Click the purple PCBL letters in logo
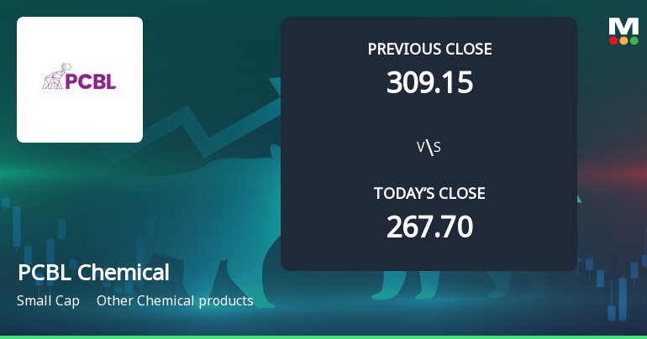647x339 pixels. [x=92, y=81]
